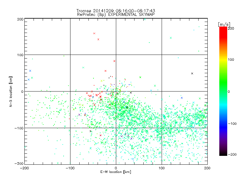Click the x-axis tick label '0'
The image size is (244, 183).
pos(116,168)
